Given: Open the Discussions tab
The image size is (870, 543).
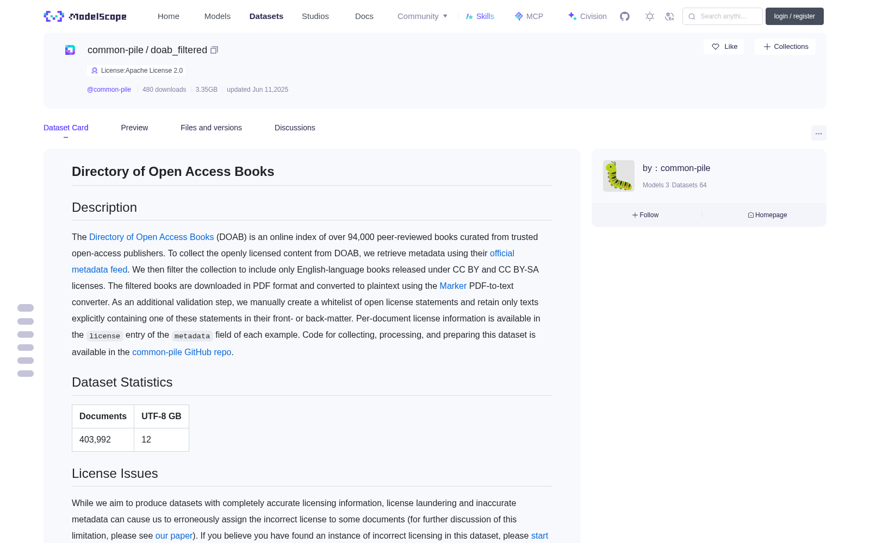Looking at the screenshot, I should (295, 128).
